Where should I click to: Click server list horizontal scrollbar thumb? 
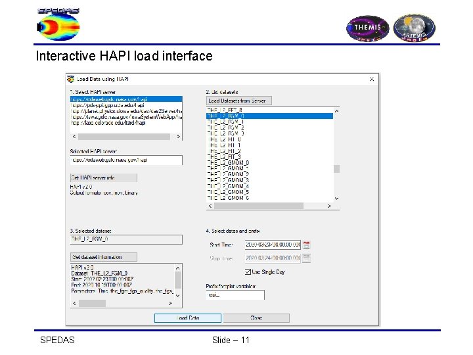point(124,137)
